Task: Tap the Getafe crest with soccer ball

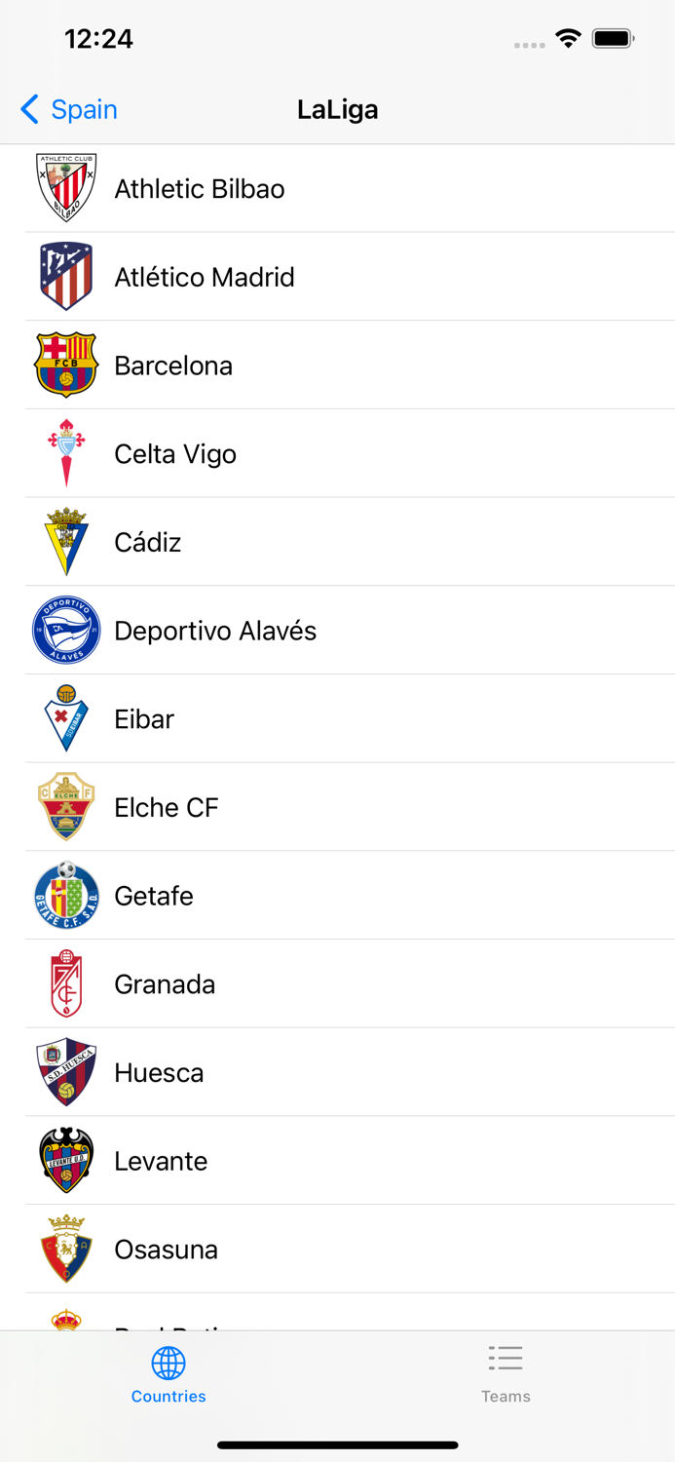Action: 65,895
